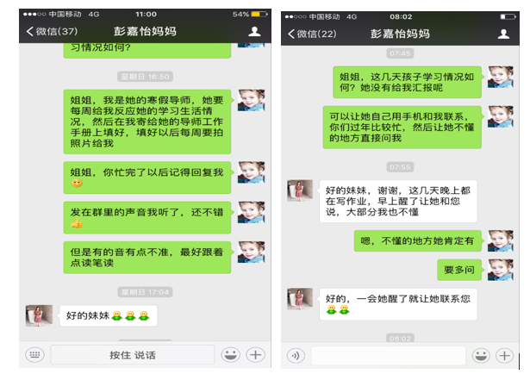Go back to 微信(37) chat list
The image size is (530, 374).
(52, 31)
